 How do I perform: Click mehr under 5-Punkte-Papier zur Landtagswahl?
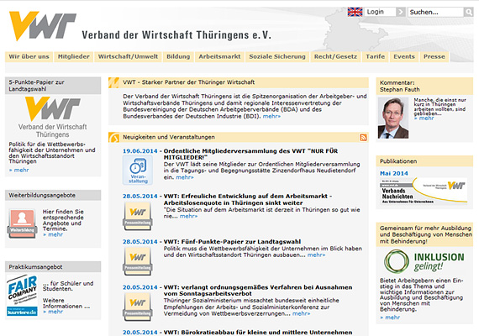click(x=19, y=171)
